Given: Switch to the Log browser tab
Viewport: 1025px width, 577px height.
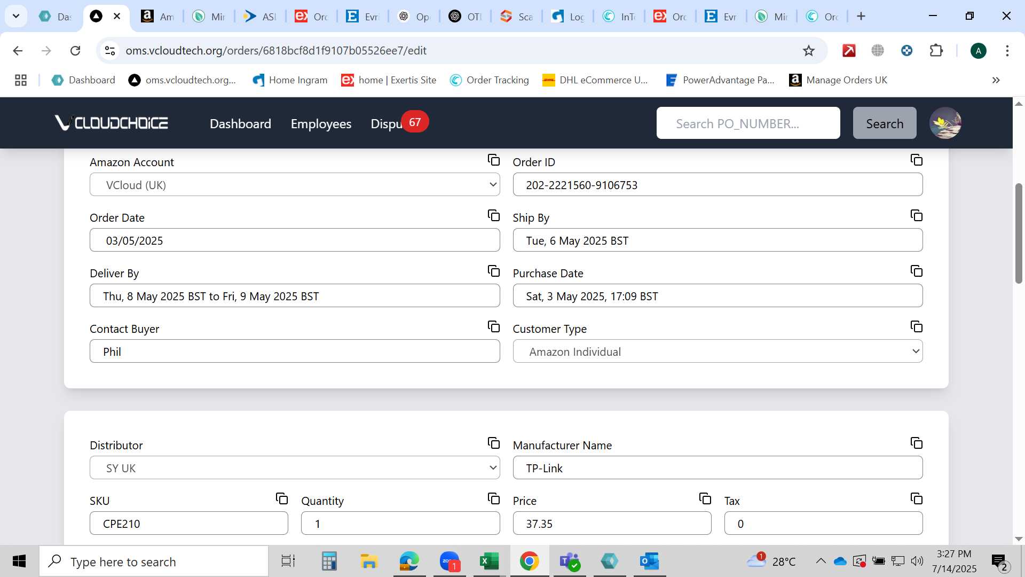Looking at the screenshot, I should (567, 17).
